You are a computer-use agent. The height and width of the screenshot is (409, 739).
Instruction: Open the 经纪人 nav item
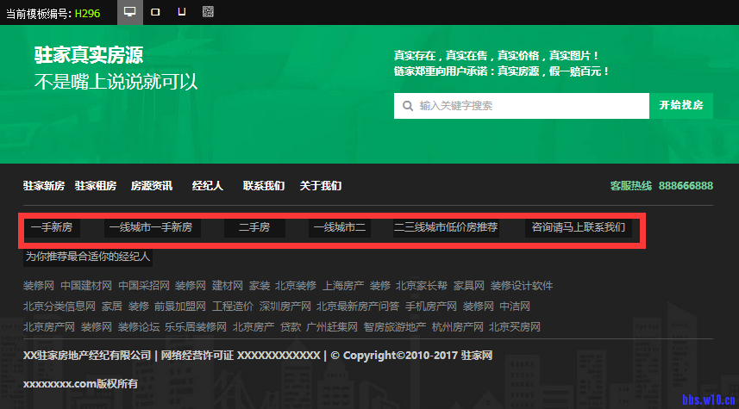click(x=208, y=186)
